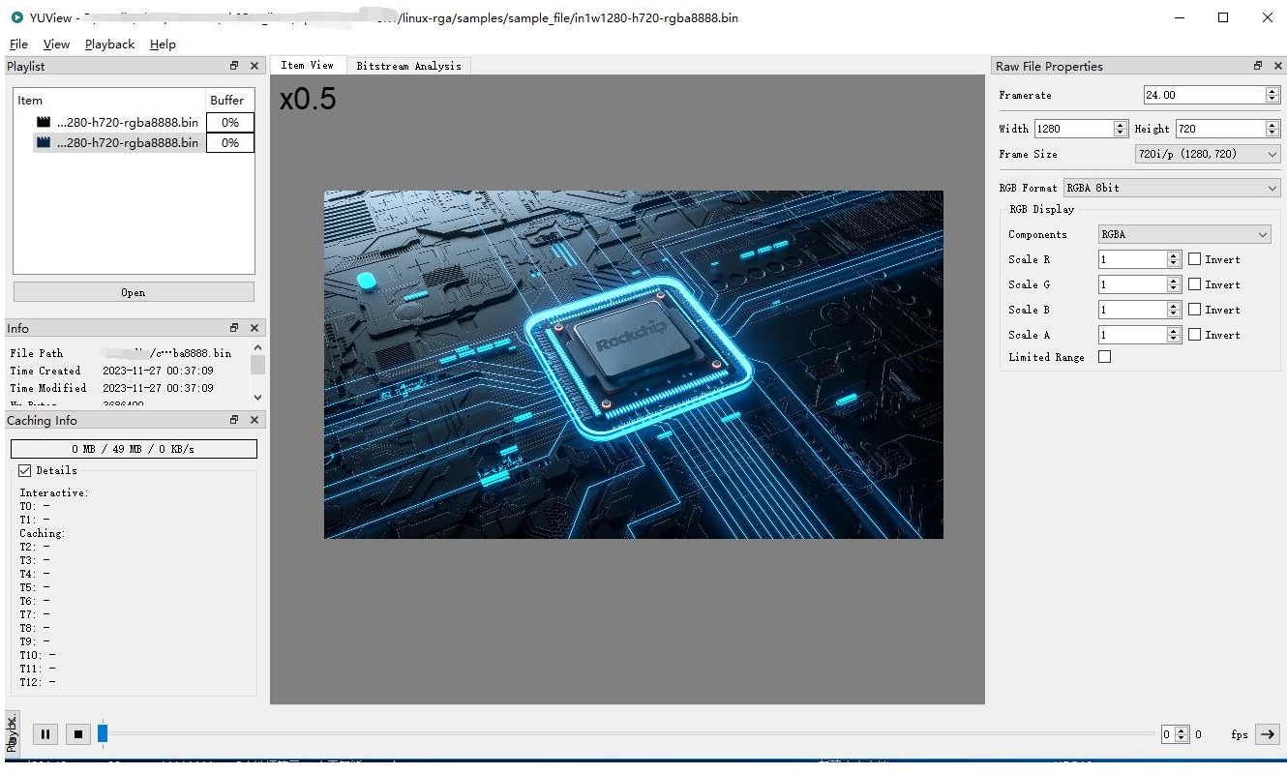The image size is (1287, 774).
Task: Click the Height spinner arrows
Action: [x=1272, y=129]
